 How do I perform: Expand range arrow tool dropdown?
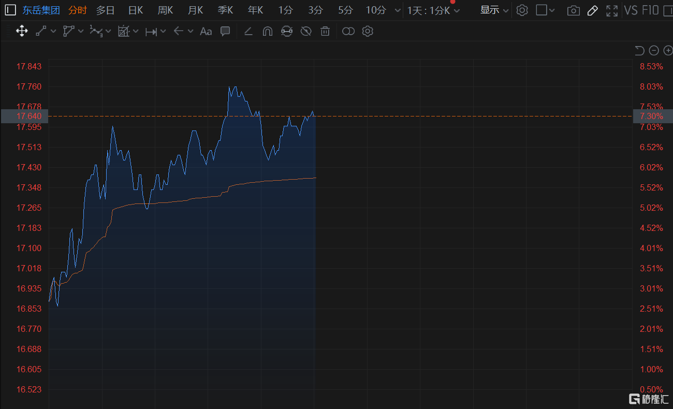pyautogui.click(x=163, y=31)
